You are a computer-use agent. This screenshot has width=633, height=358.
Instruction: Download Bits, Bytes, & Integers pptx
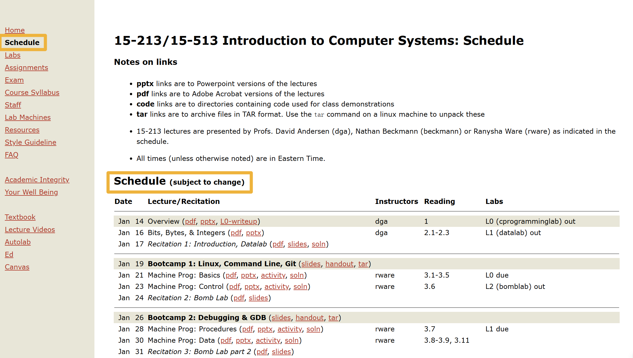click(253, 233)
